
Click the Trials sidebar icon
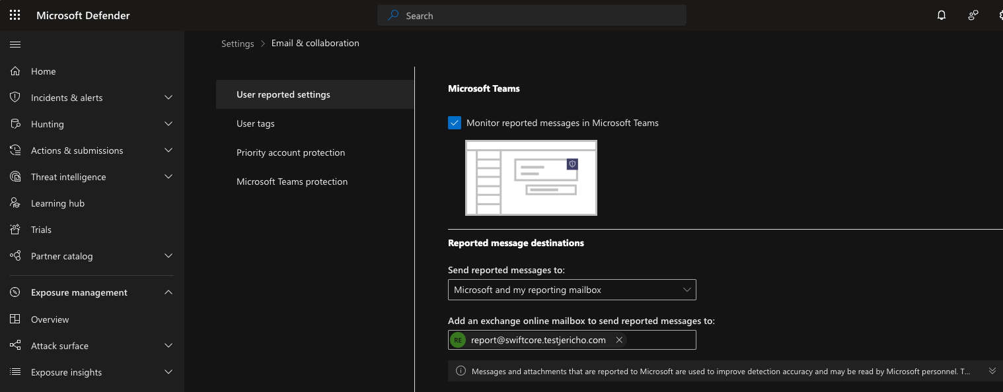coord(15,229)
